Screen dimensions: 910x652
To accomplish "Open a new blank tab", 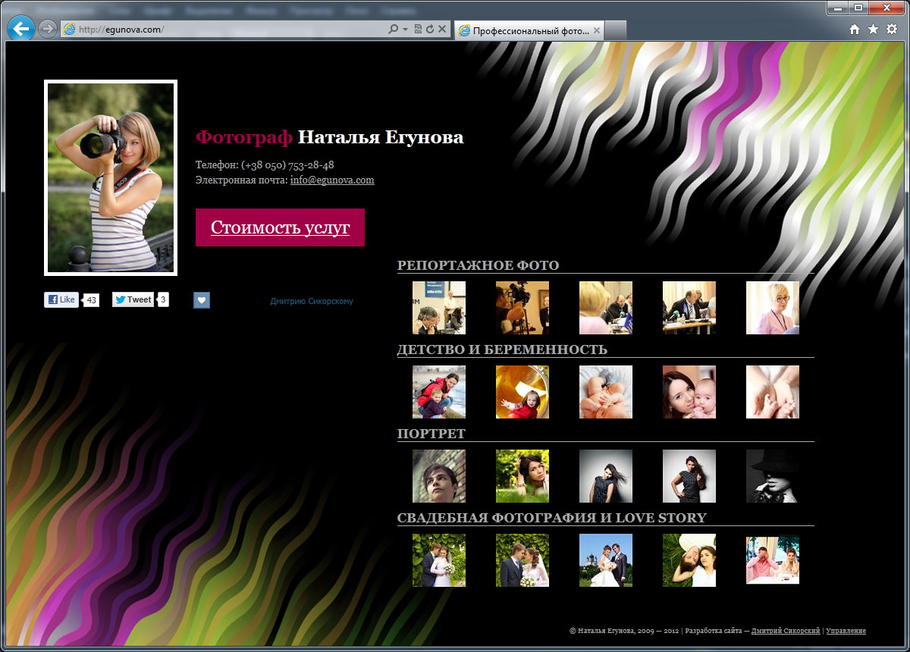I will pyautogui.click(x=617, y=31).
